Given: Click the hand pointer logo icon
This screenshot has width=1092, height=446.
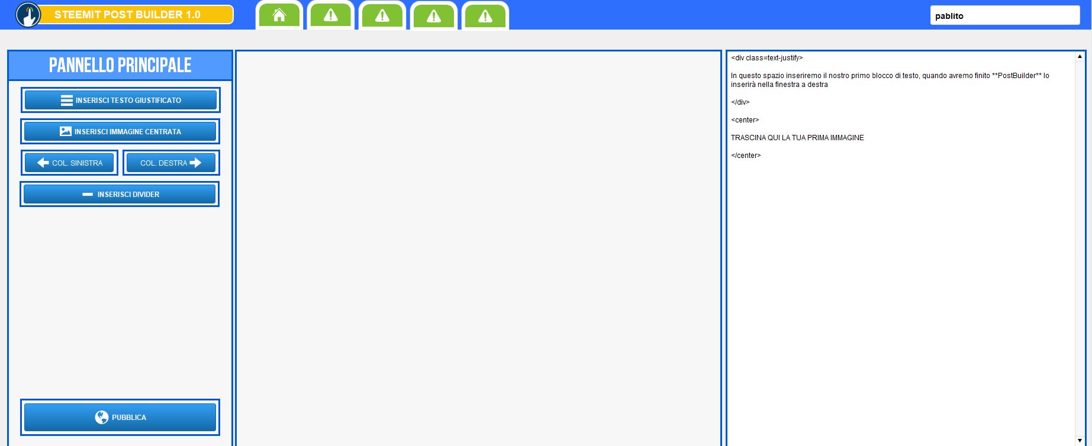Looking at the screenshot, I should (x=28, y=15).
